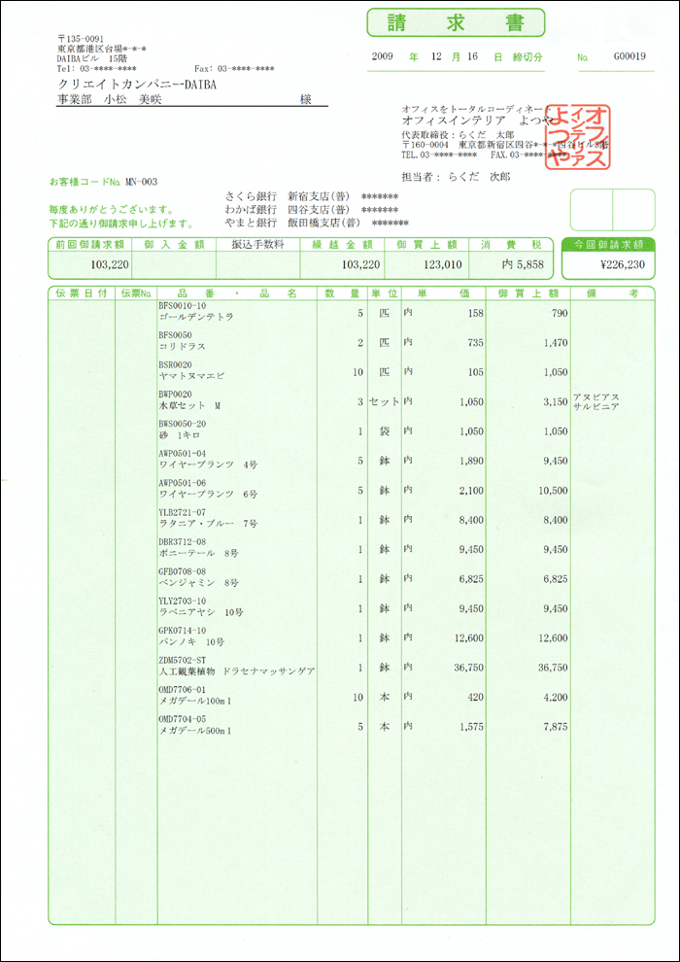This screenshot has height=962, width=680.
Task: Click unit price 1,575
Action: [471, 727]
